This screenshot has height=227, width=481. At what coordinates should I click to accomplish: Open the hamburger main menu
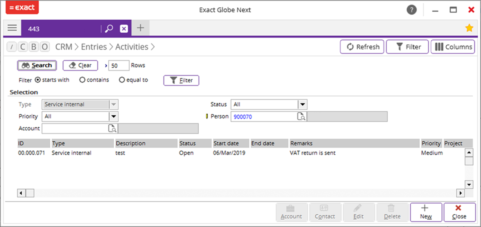[12, 28]
